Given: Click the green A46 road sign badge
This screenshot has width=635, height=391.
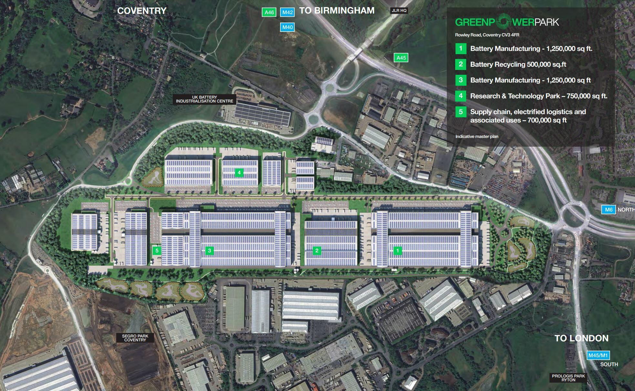Looking at the screenshot, I should pyautogui.click(x=269, y=12).
